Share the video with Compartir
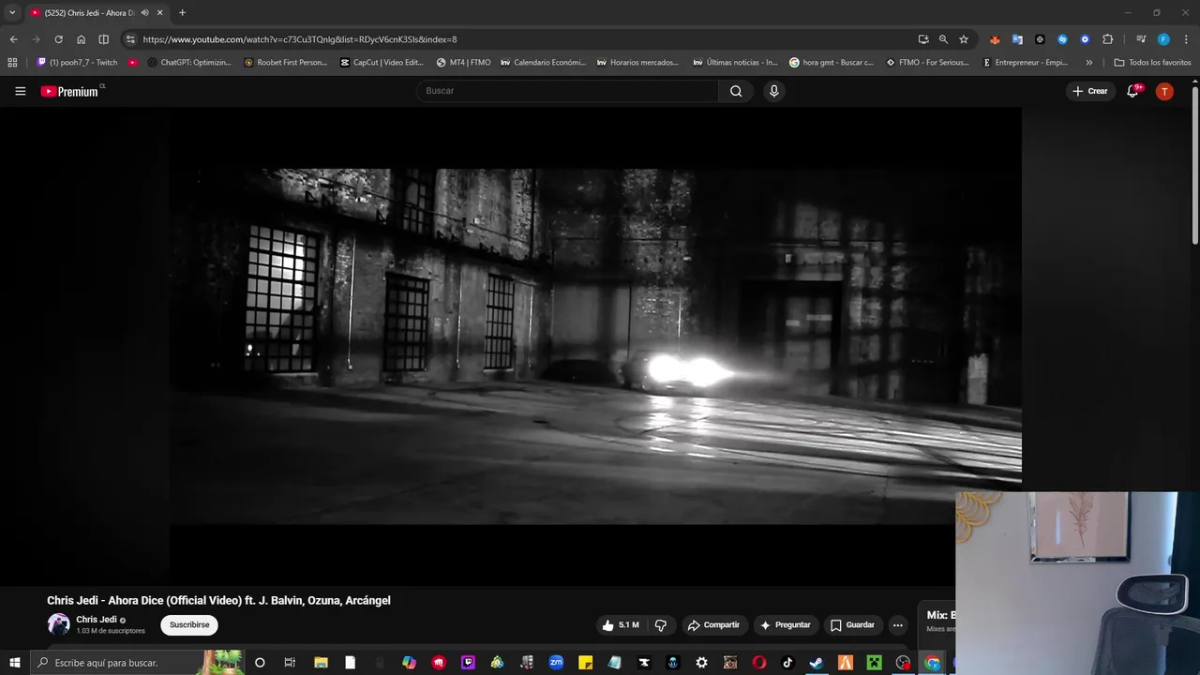Screen dimensions: 1200x675 [x=713, y=625]
